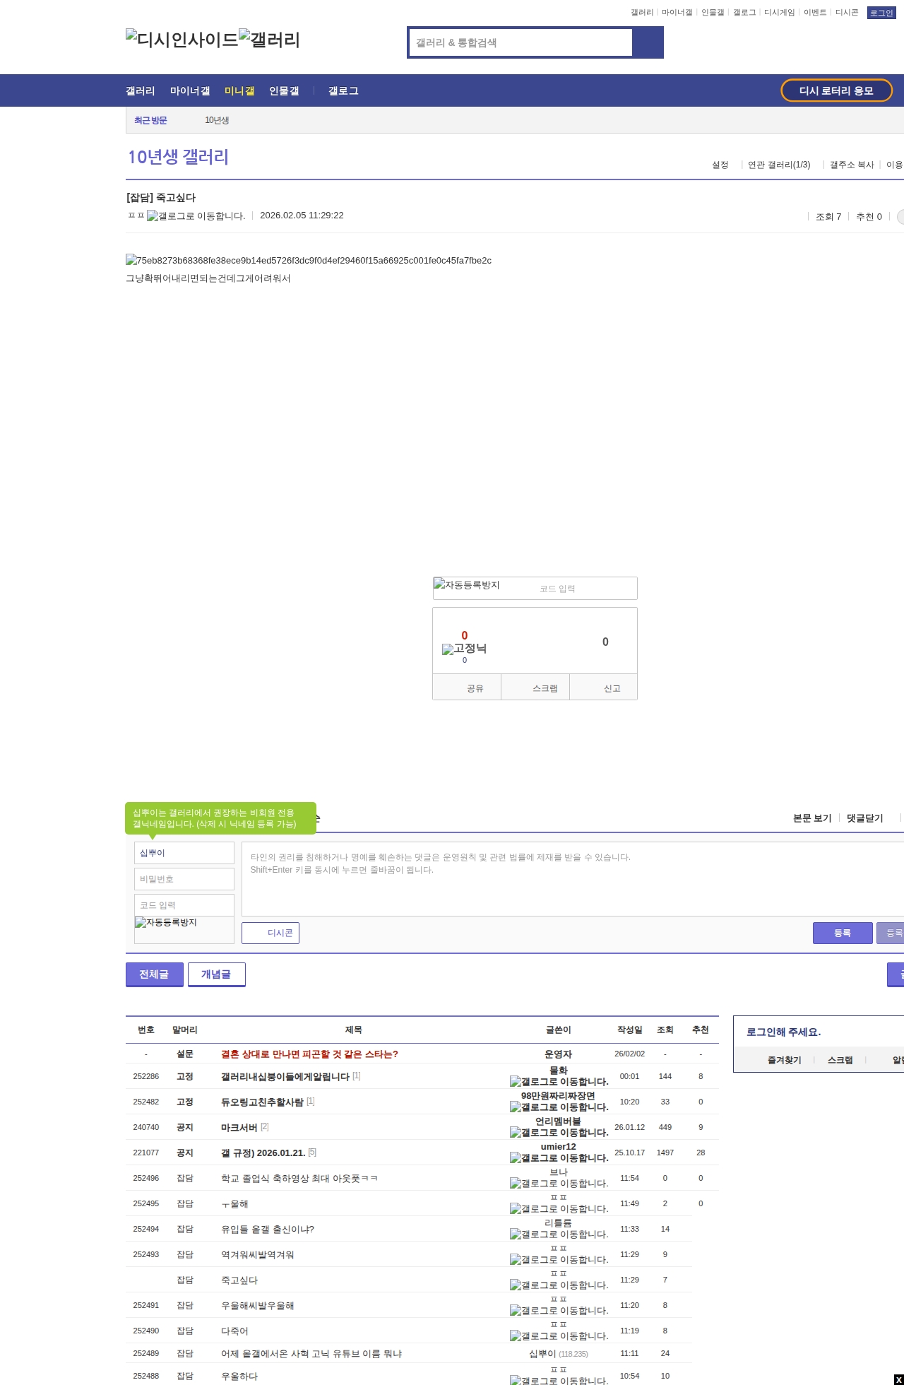Open the post 학교 졸업식 축하영상 최대 아웃풋ㅋㅋ
This screenshot has width=904, height=1385.
(299, 1178)
